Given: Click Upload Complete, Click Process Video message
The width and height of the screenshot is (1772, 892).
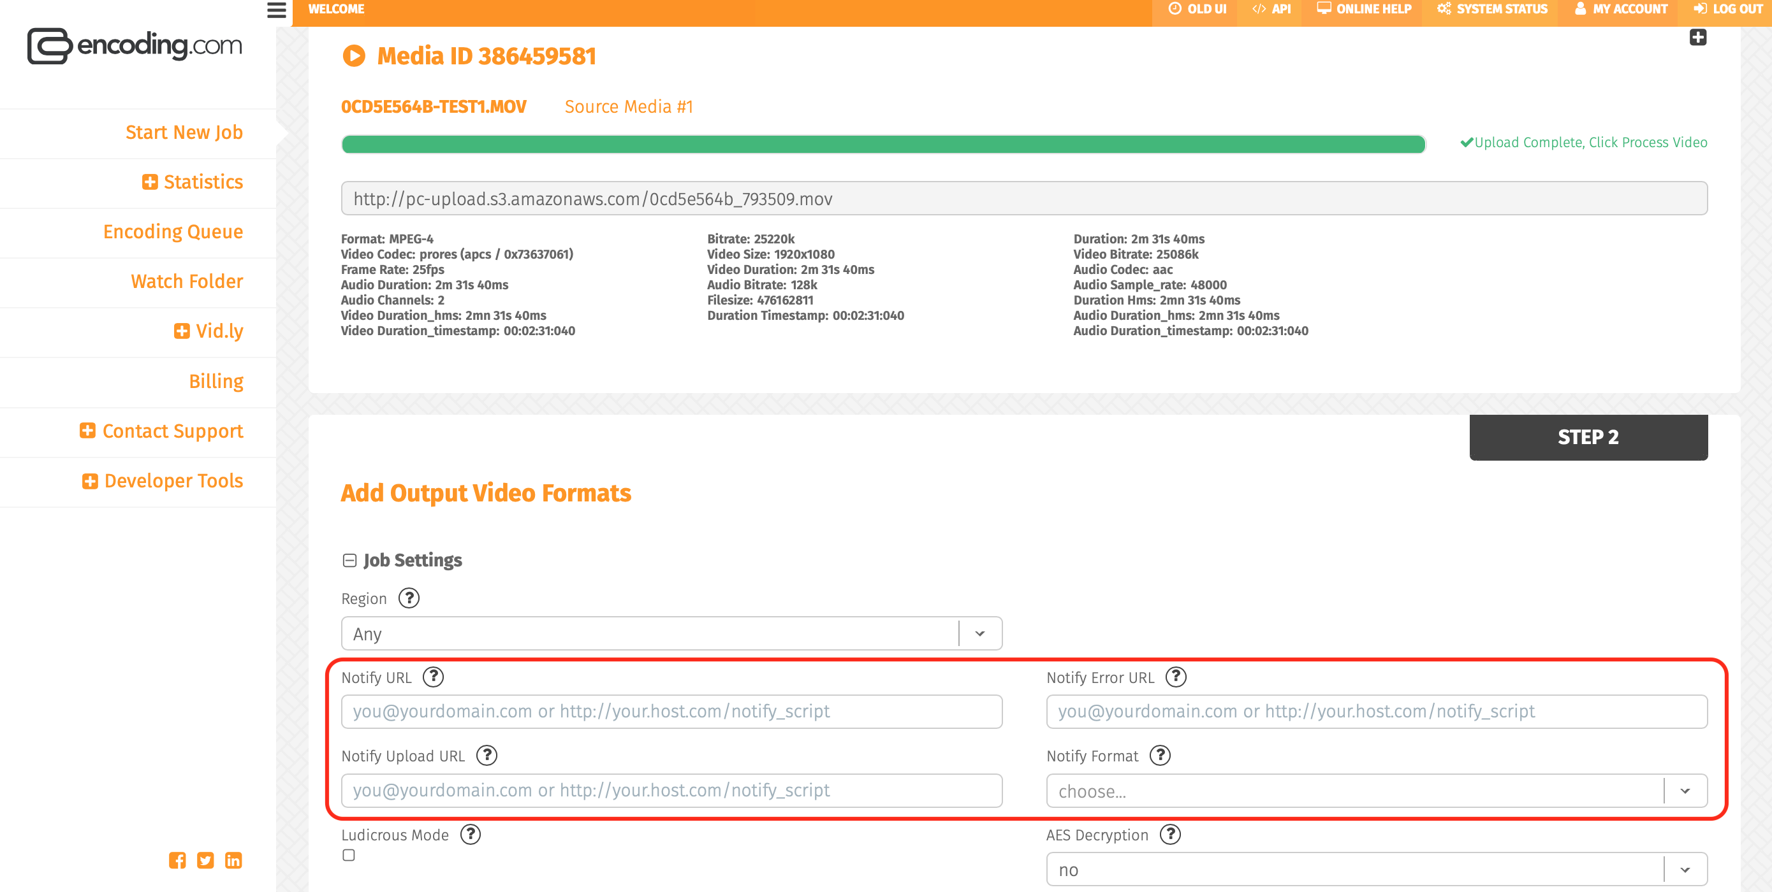Looking at the screenshot, I should pyautogui.click(x=1583, y=142).
